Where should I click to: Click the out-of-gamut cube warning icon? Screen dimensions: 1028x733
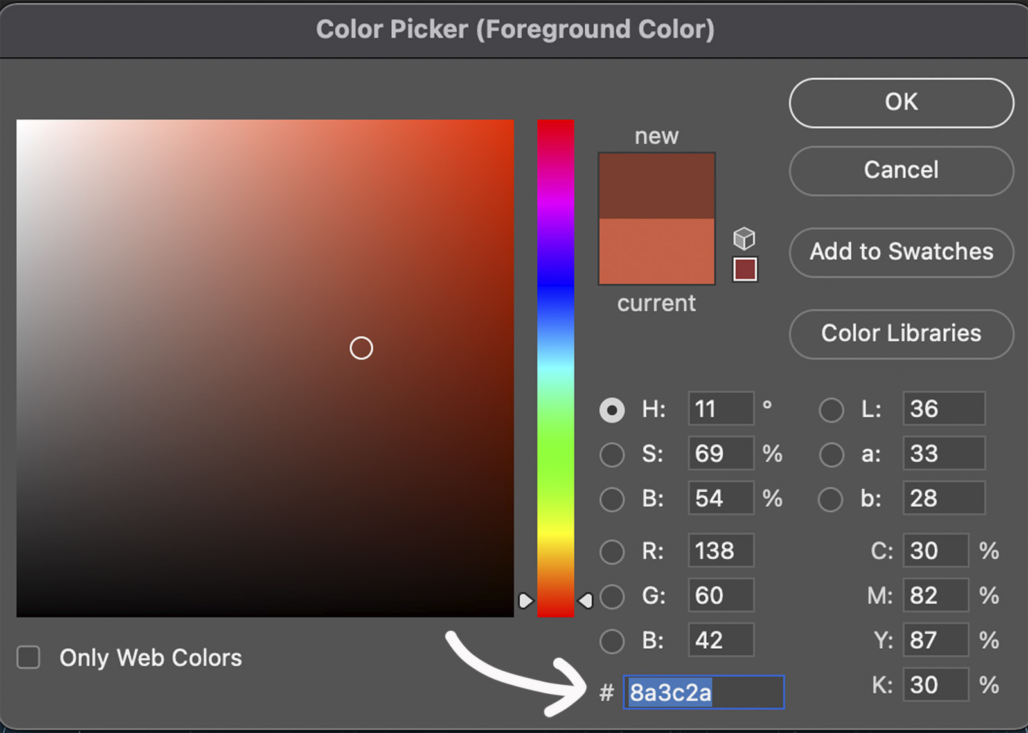coord(744,239)
